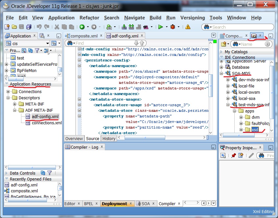The image size is (278, 218).
Task: Pin the Property Inspector panel
Action: coord(233,156)
